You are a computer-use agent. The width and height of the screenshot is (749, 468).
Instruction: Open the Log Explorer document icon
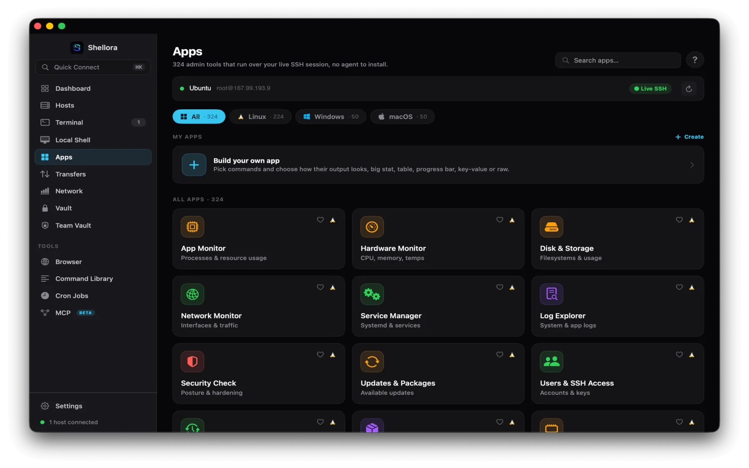click(551, 294)
